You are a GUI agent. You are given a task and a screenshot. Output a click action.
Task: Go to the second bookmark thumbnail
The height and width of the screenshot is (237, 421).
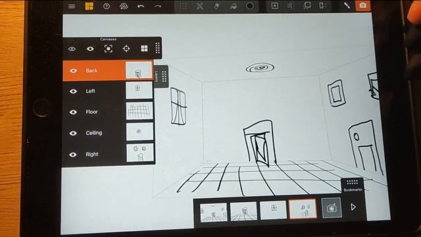click(x=243, y=211)
